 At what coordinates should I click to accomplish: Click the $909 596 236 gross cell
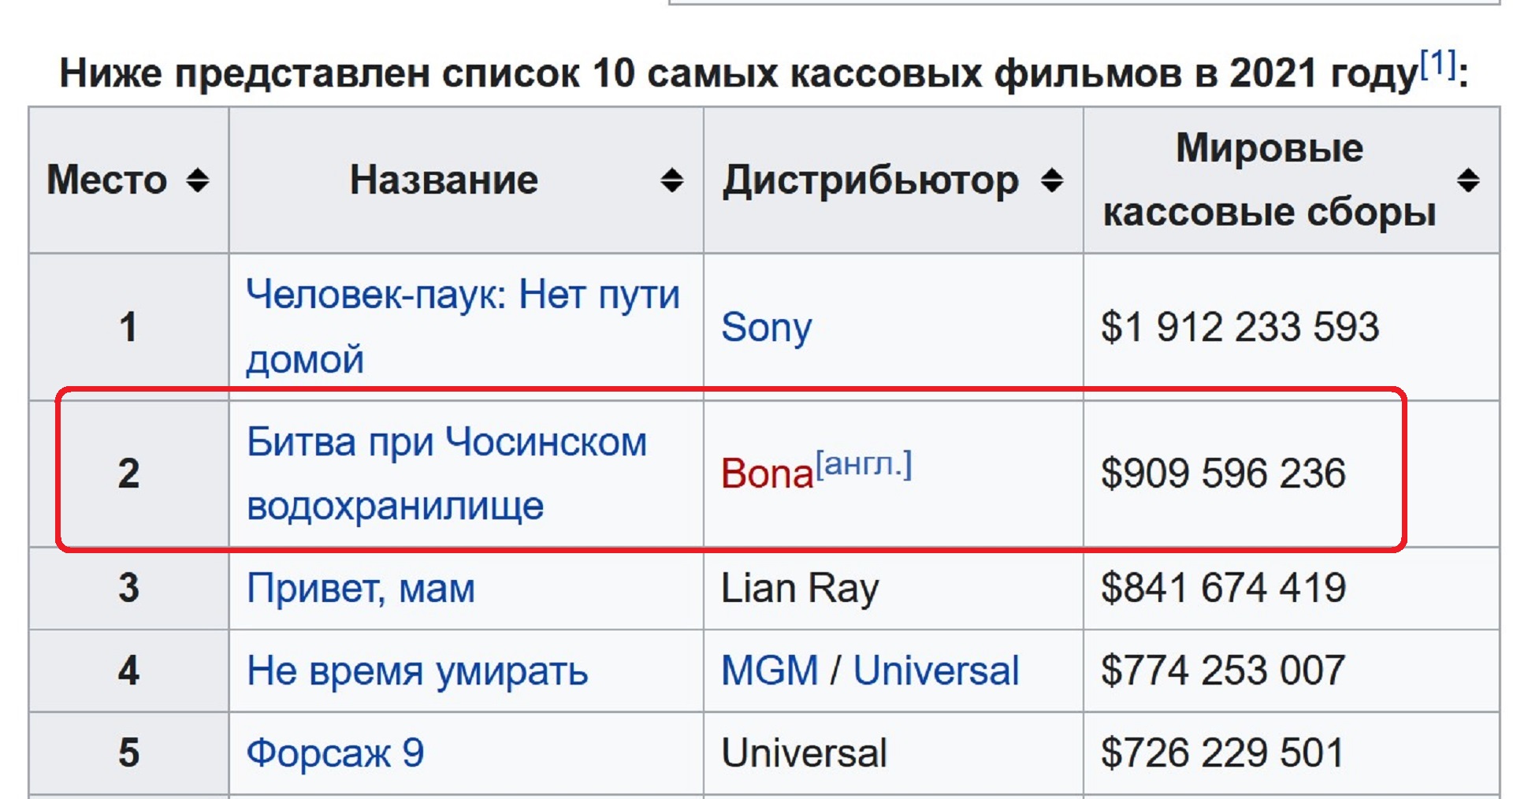point(1223,474)
